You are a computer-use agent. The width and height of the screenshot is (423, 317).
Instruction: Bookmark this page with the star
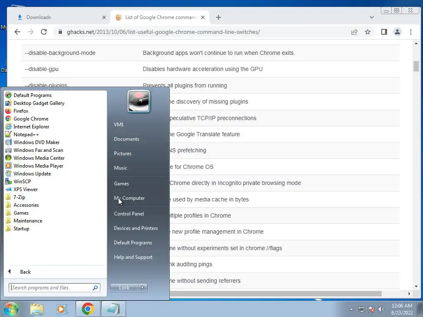coord(368,32)
